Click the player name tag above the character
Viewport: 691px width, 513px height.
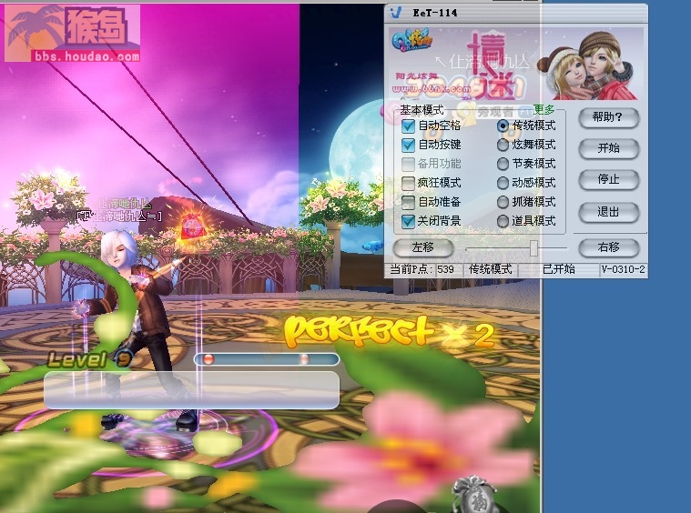point(119,216)
